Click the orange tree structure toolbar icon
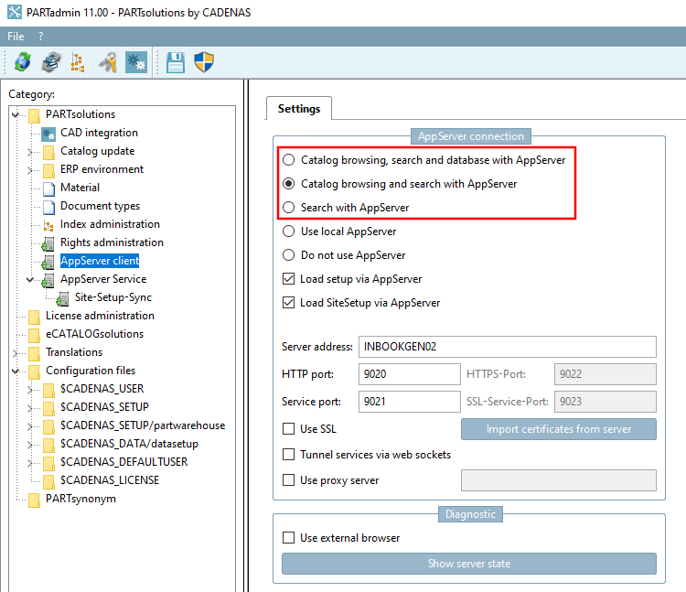This screenshot has width=686, height=592. tap(78, 62)
